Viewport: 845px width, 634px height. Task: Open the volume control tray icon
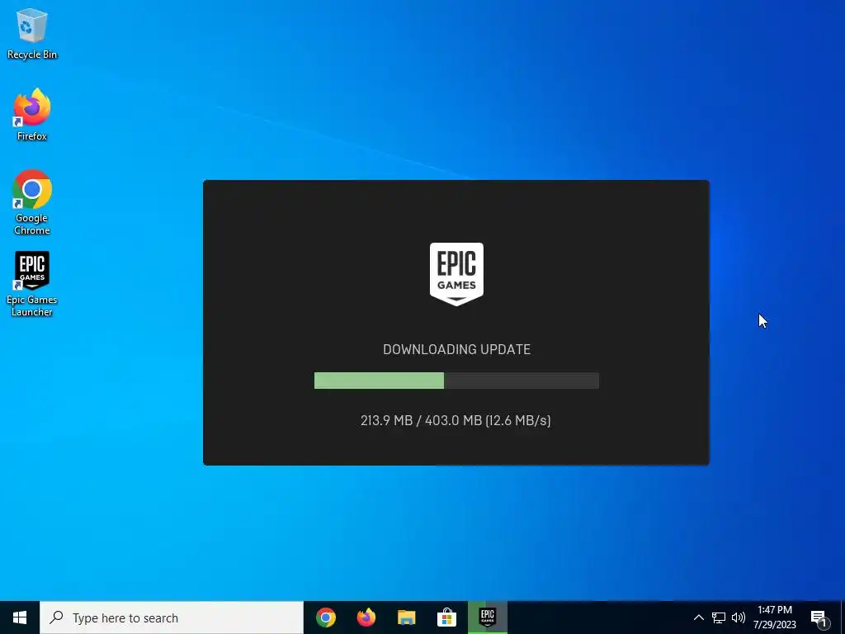tap(739, 617)
